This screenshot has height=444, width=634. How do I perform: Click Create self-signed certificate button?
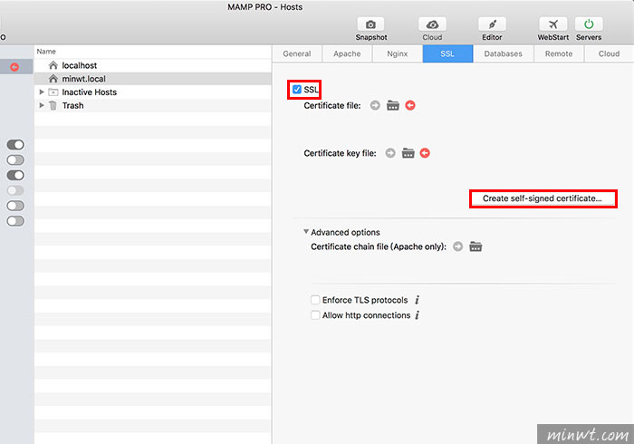click(543, 198)
